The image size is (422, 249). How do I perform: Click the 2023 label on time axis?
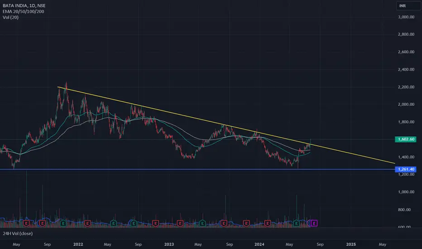[169, 244]
